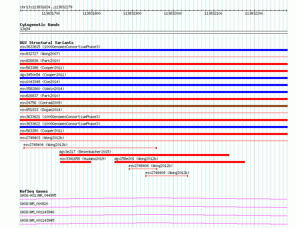The width and height of the screenshot is (297, 228).
Task: Click ruler position 113832200
Action: click(254, 13)
